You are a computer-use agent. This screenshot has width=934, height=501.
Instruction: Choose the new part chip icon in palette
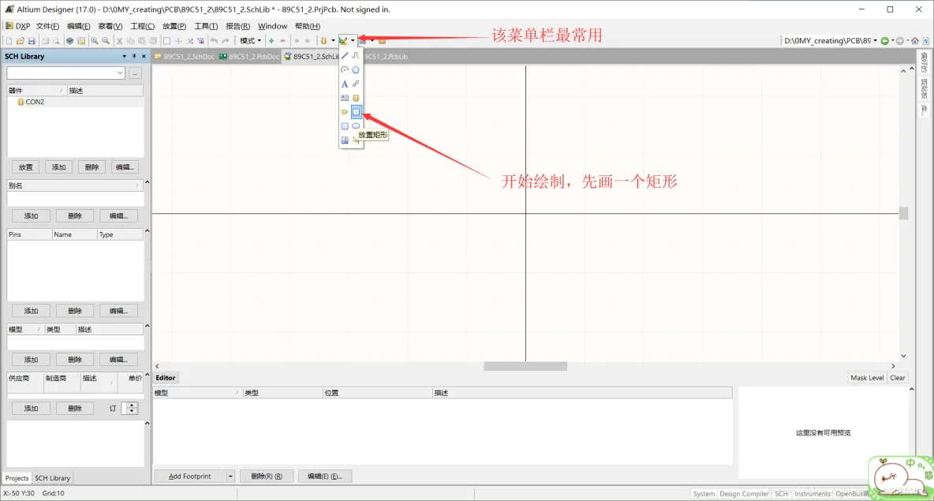(356, 98)
